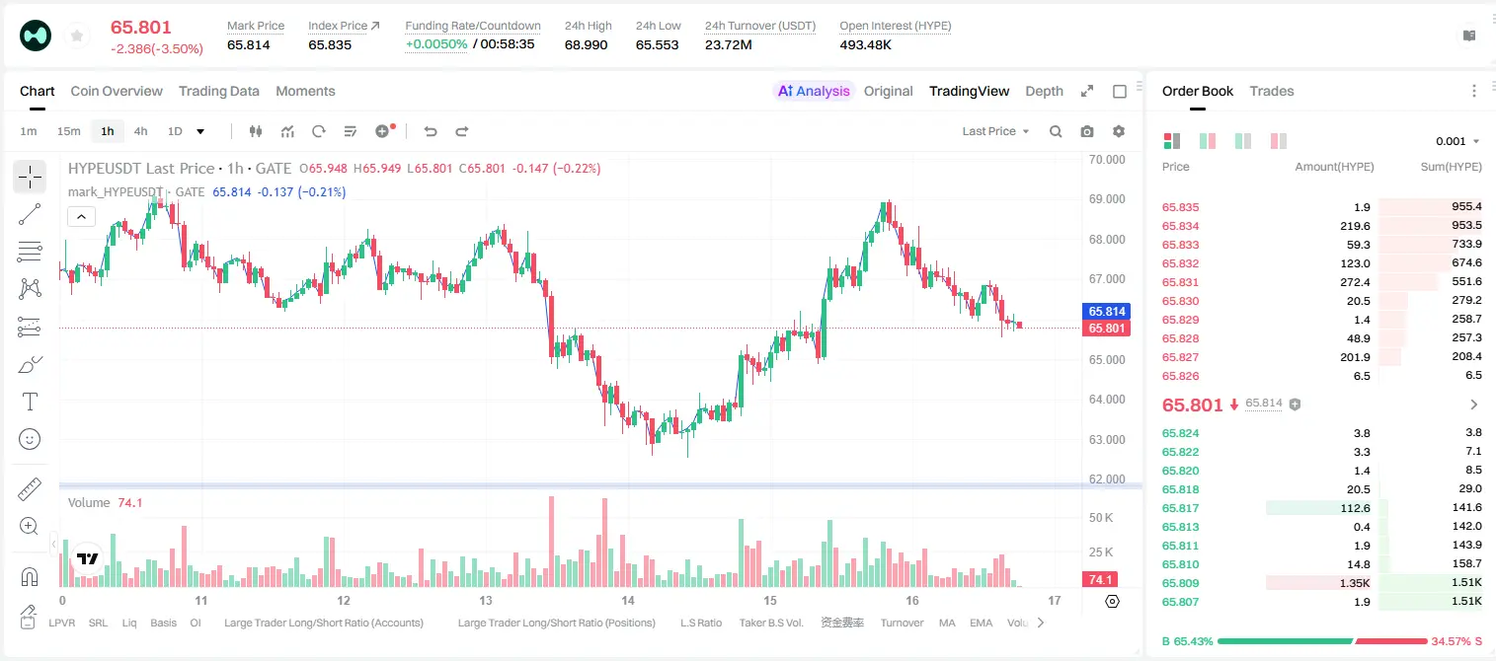Open chart settings gear icon

point(1119,131)
